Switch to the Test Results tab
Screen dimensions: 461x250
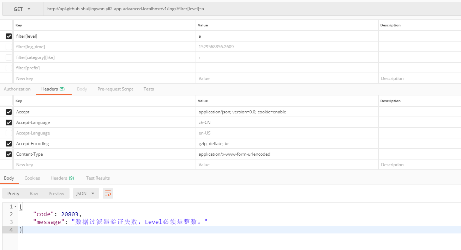point(98,178)
